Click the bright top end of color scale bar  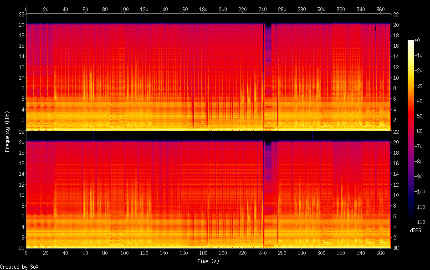click(411, 42)
